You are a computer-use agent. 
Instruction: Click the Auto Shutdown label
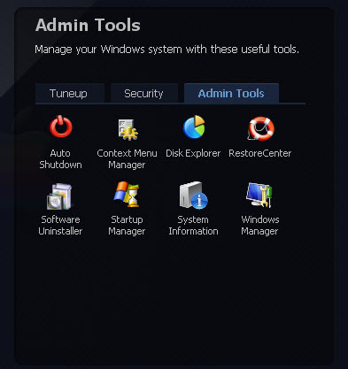[60, 159]
